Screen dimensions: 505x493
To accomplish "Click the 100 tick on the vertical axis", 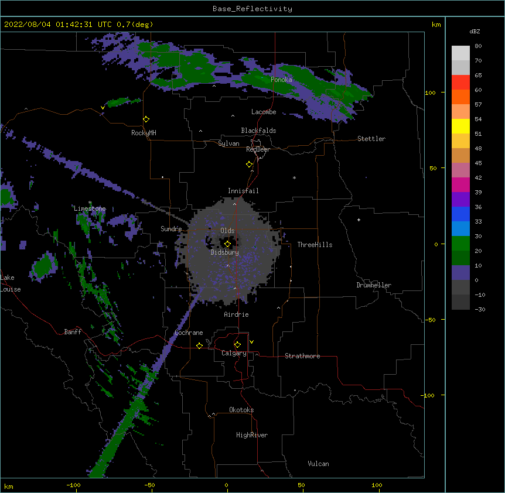I will pyautogui.click(x=430, y=93).
